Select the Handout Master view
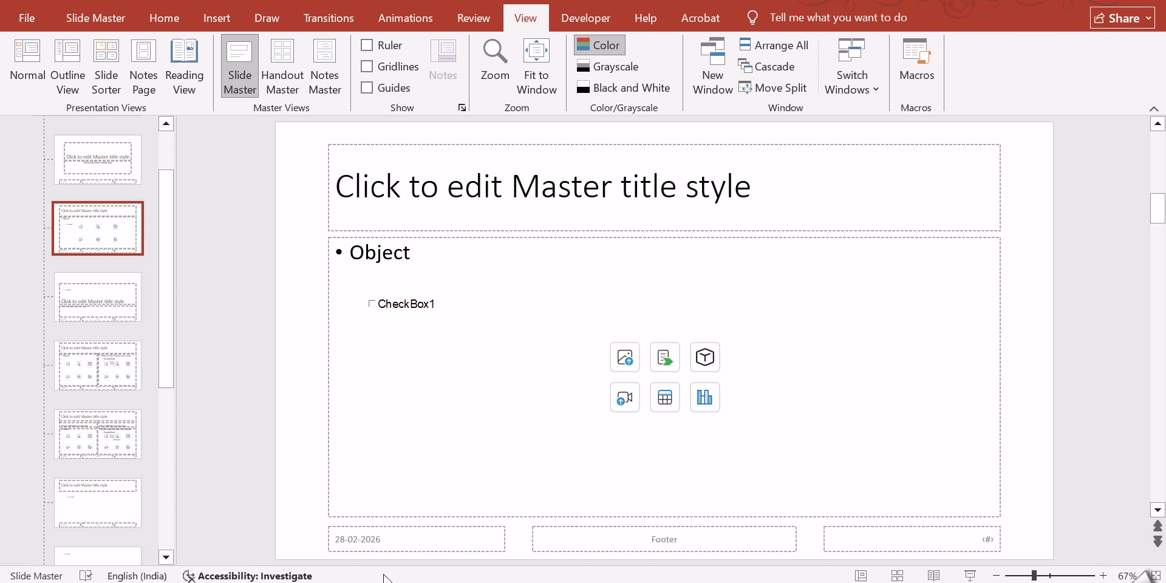 tap(282, 66)
